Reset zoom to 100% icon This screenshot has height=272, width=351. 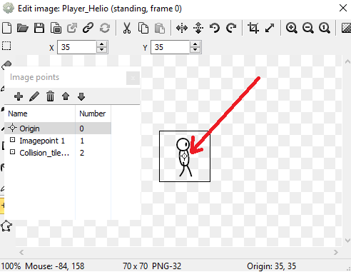coord(325,28)
